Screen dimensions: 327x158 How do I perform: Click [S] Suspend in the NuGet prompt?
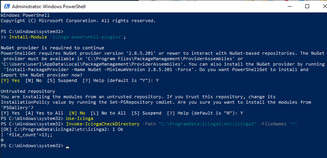tap(62, 80)
